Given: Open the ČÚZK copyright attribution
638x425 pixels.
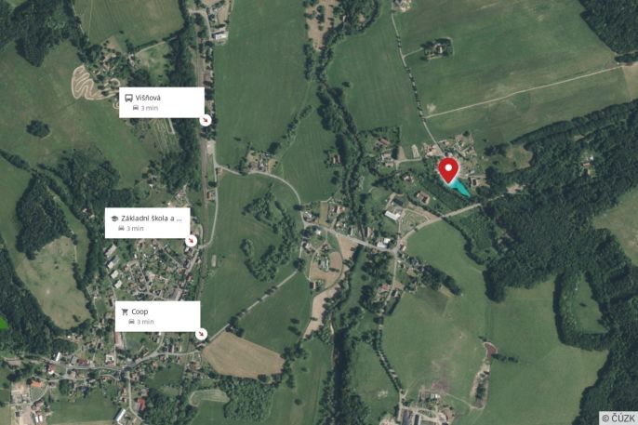Looking at the screenshot, I should (x=618, y=418).
